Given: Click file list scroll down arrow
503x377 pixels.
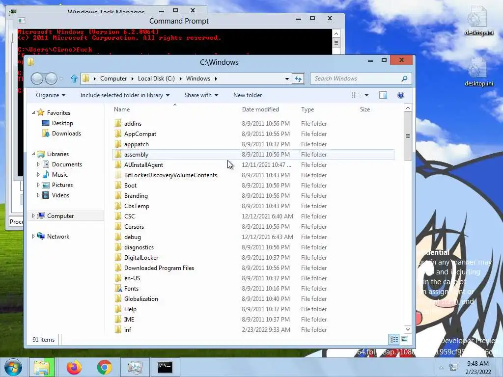Looking at the screenshot, I should click(408, 329).
